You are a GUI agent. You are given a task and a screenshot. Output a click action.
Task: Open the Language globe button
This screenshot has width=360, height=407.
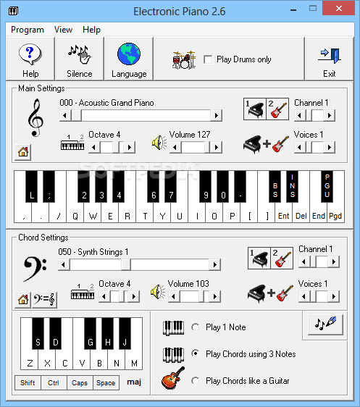tap(129, 59)
